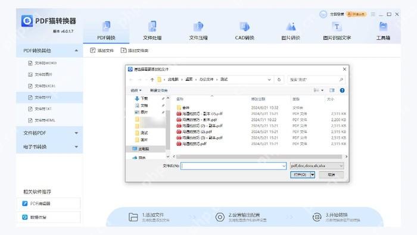This screenshot has height=235, width=417.
Task: Open the file type filter combo box
Action: click(x=317, y=166)
